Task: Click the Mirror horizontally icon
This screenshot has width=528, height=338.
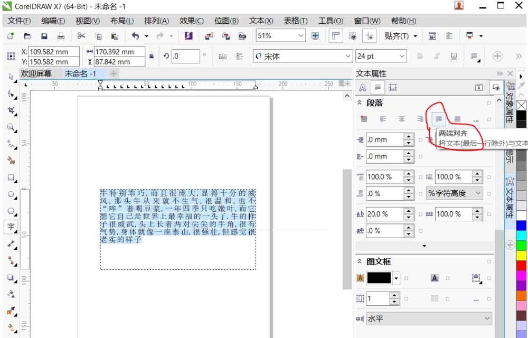Action: pyautogui.click(x=223, y=56)
